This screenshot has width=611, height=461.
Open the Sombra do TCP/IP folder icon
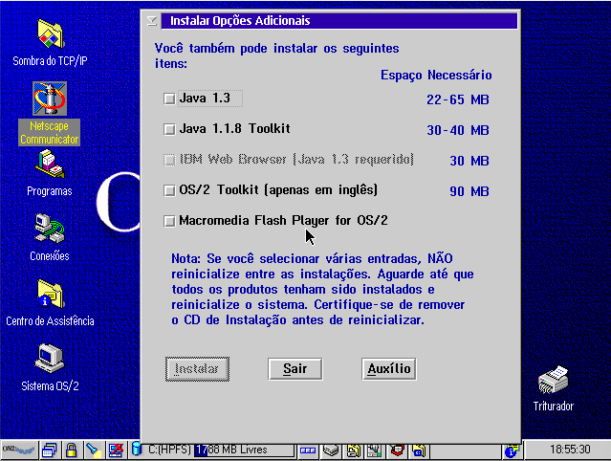coord(49,34)
